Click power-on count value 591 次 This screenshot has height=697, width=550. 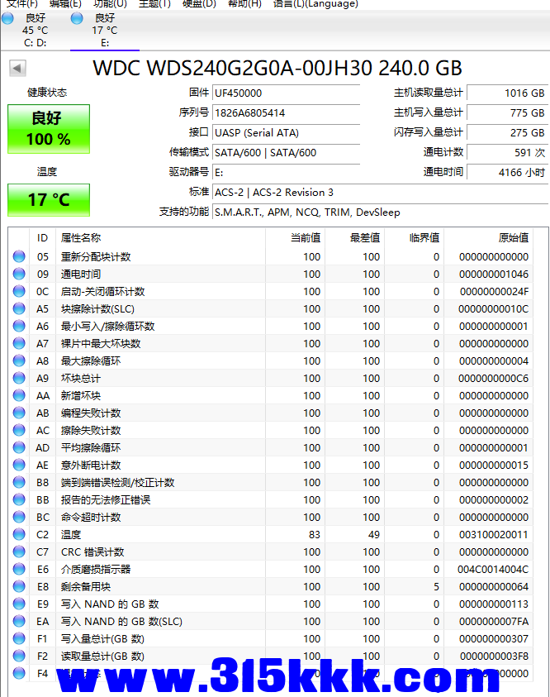pyautogui.click(x=507, y=153)
